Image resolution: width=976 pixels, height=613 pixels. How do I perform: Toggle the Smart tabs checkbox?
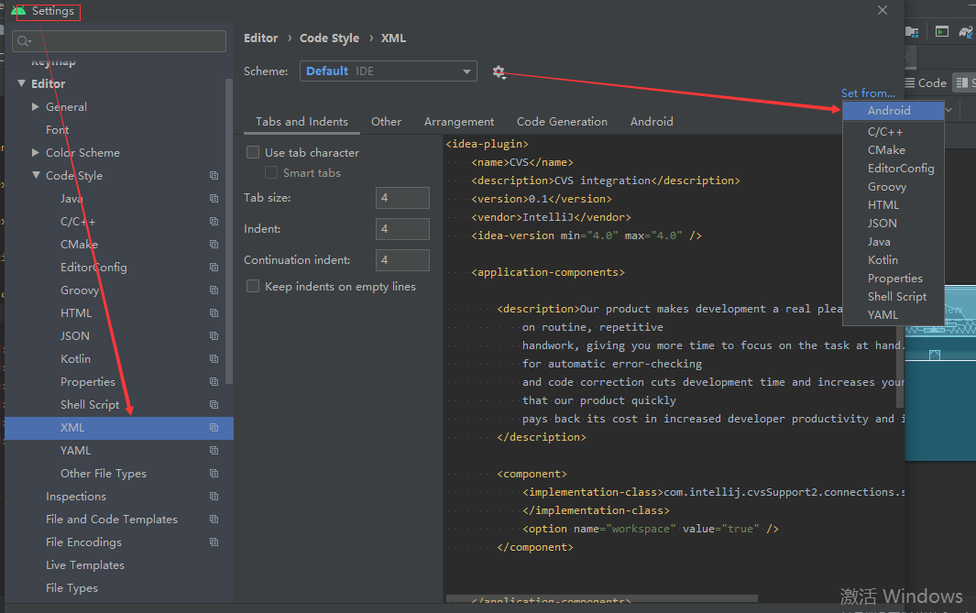[x=271, y=172]
